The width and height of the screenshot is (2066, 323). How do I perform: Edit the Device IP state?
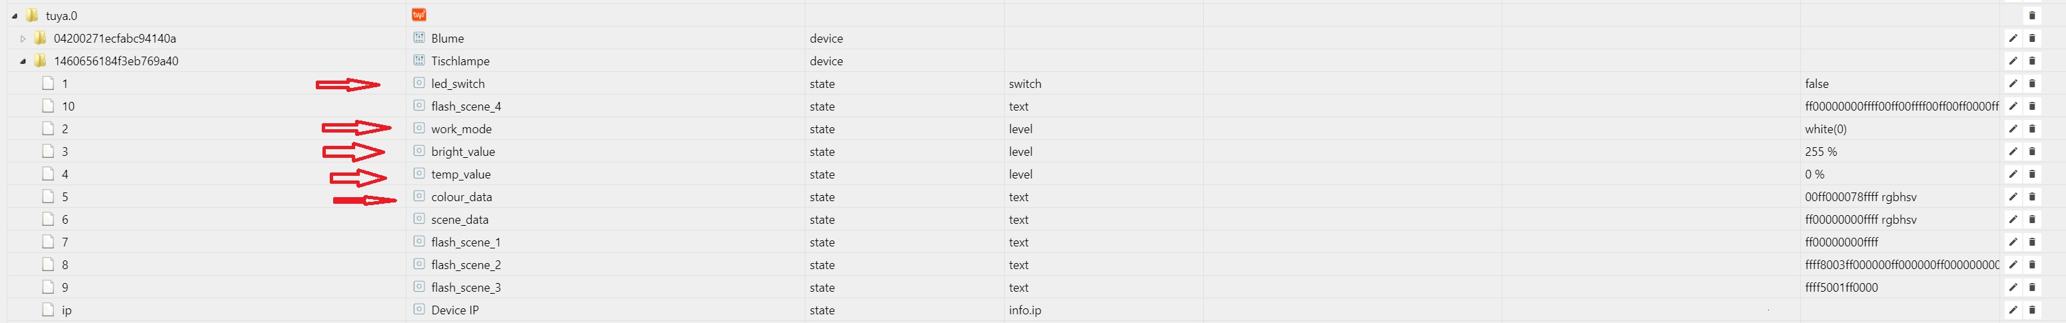click(2012, 310)
